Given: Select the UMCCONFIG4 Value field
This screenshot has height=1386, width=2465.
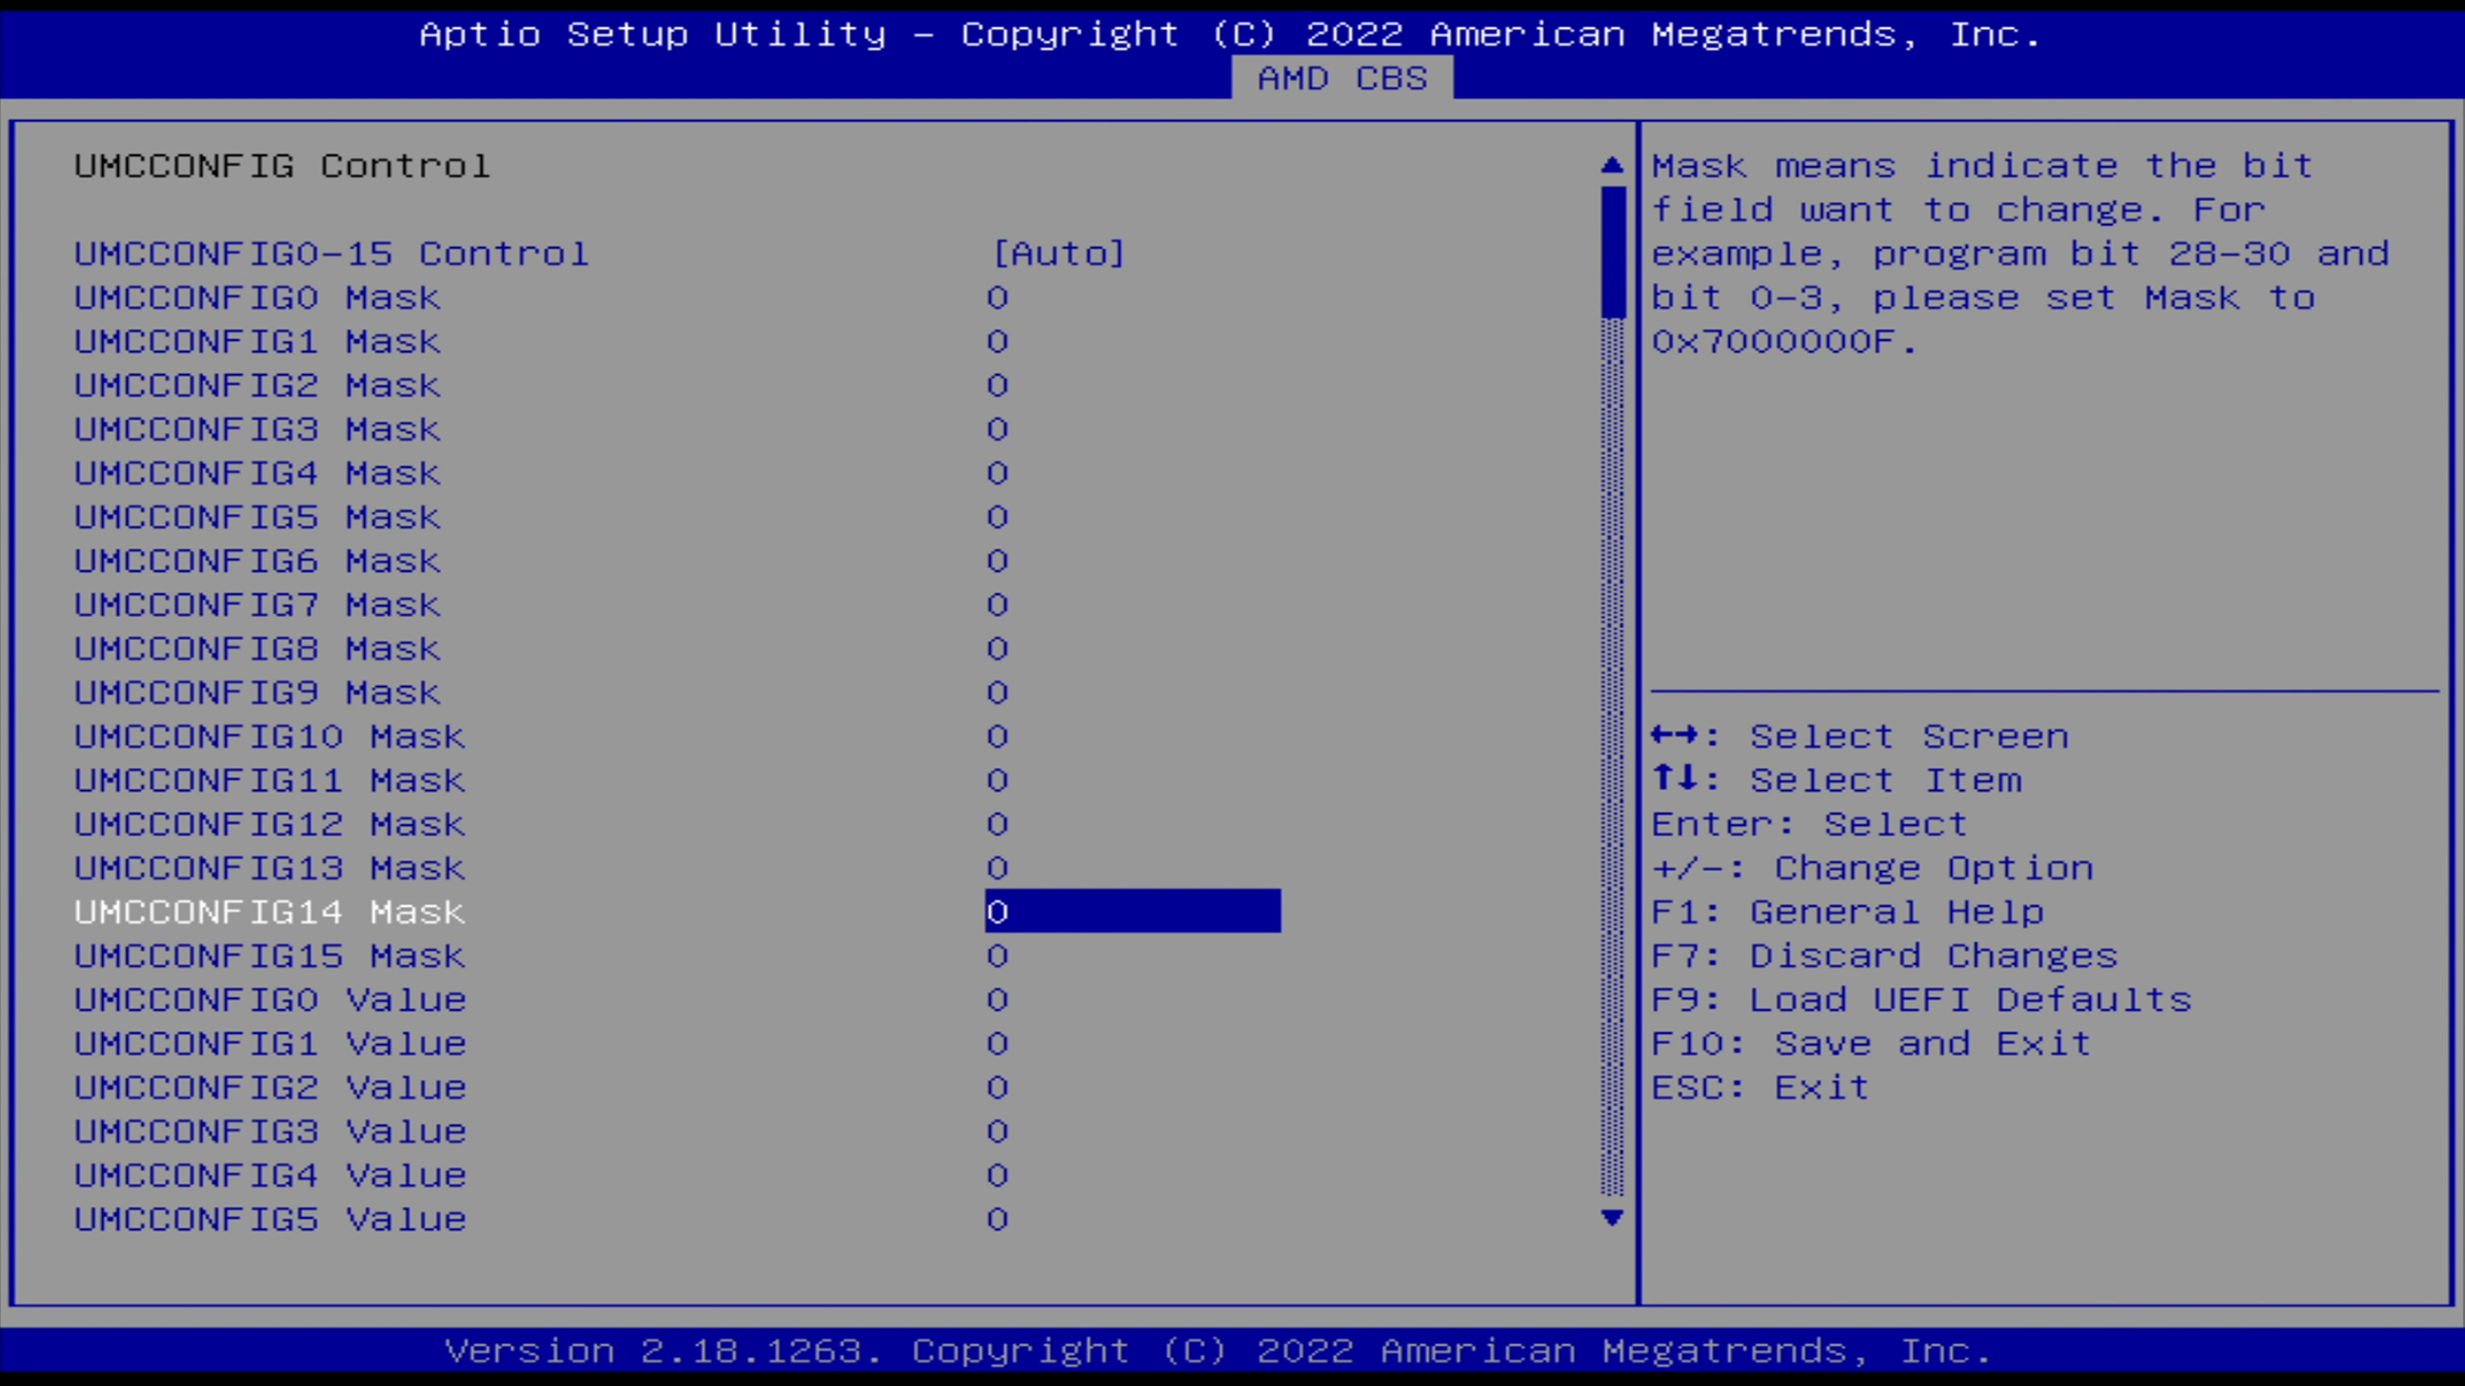Looking at the screenshot, I should coord(997,1176).
